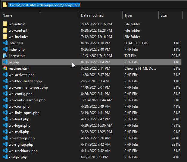Click the wp-admin folder icon

click(x=5, y=24)
